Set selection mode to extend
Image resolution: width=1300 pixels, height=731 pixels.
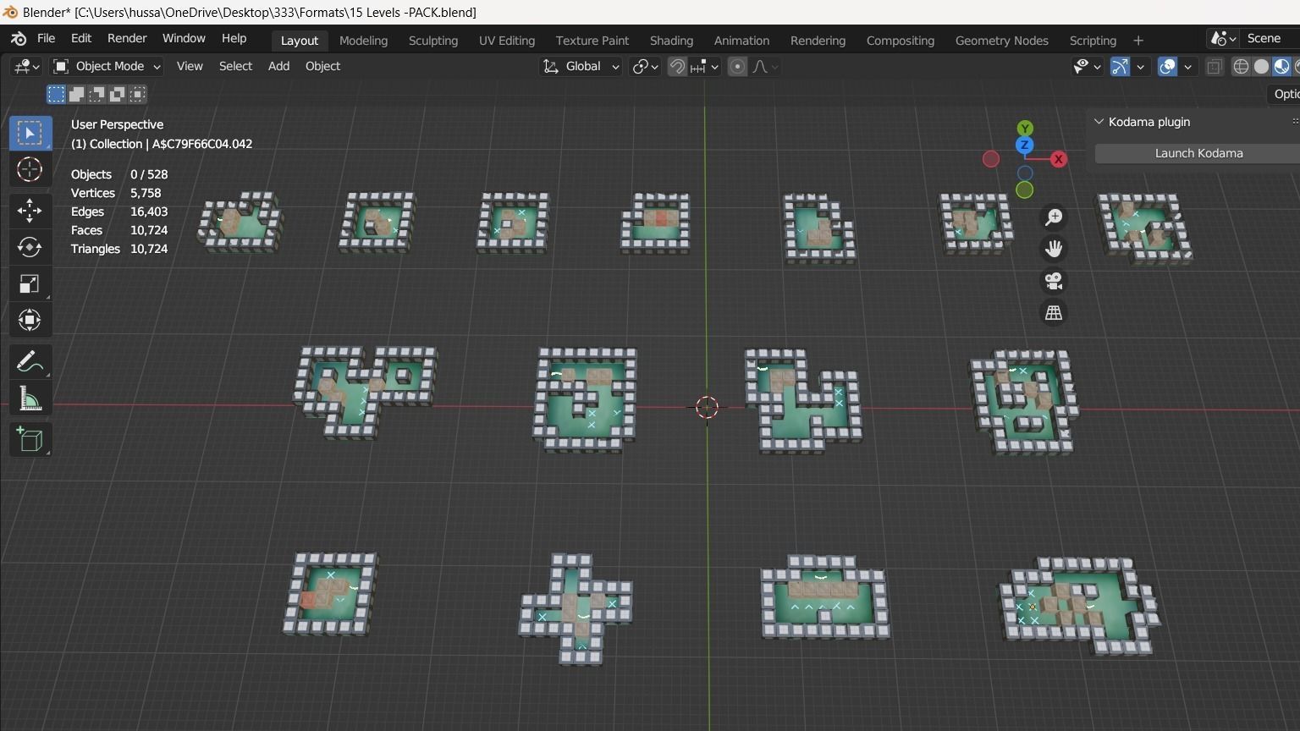76,94
